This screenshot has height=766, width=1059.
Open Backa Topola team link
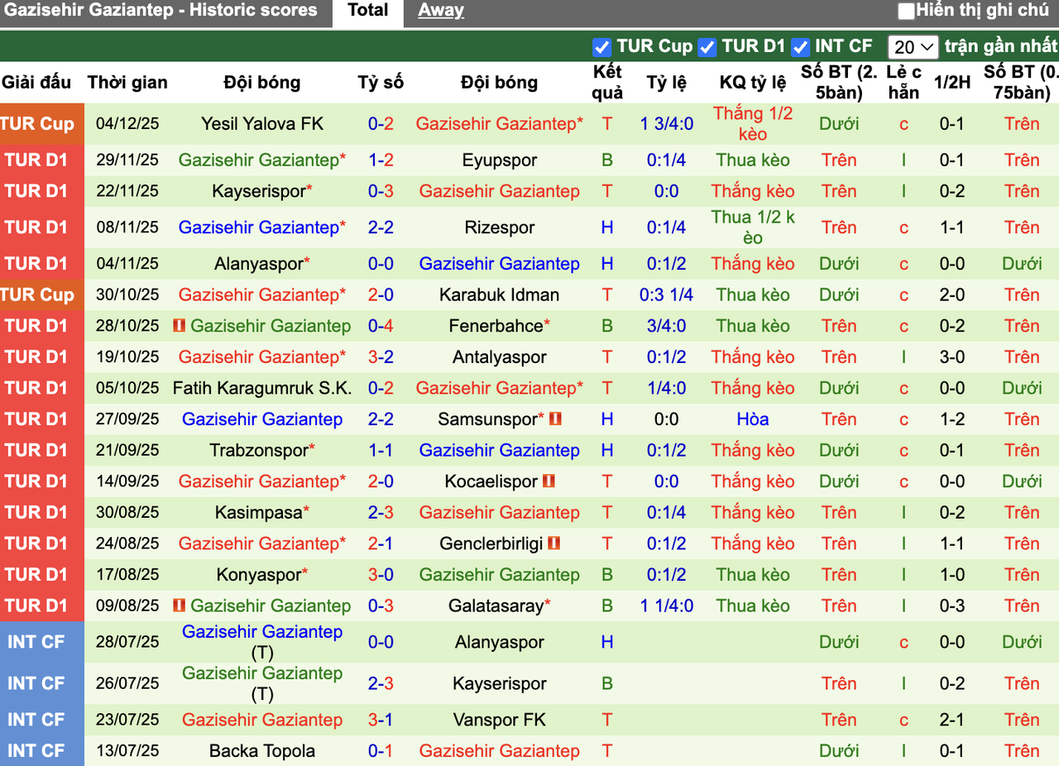262,751
